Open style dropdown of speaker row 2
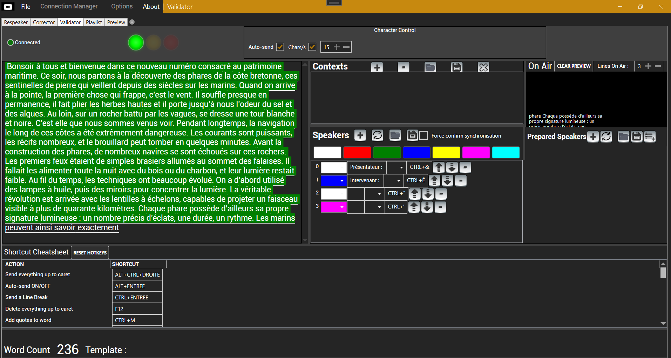 [x=374, y=194]
